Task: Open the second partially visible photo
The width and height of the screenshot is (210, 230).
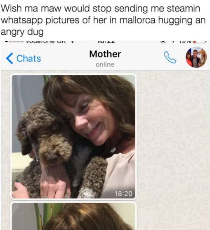Action: click(73, 216)
